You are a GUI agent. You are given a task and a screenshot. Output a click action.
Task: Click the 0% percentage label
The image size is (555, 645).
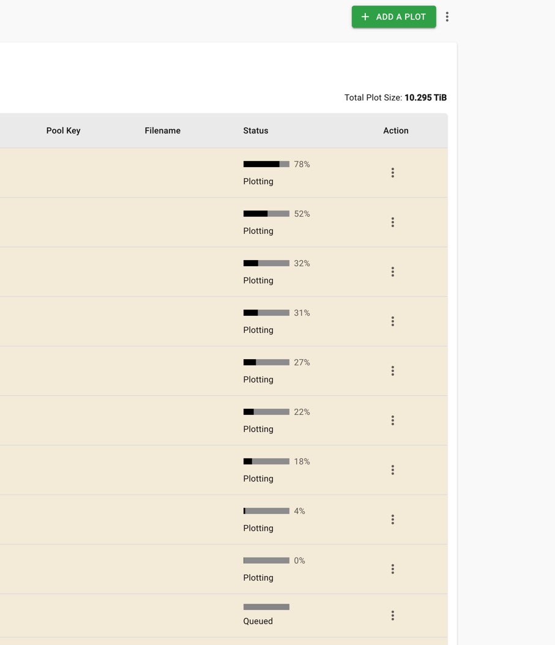299,561
